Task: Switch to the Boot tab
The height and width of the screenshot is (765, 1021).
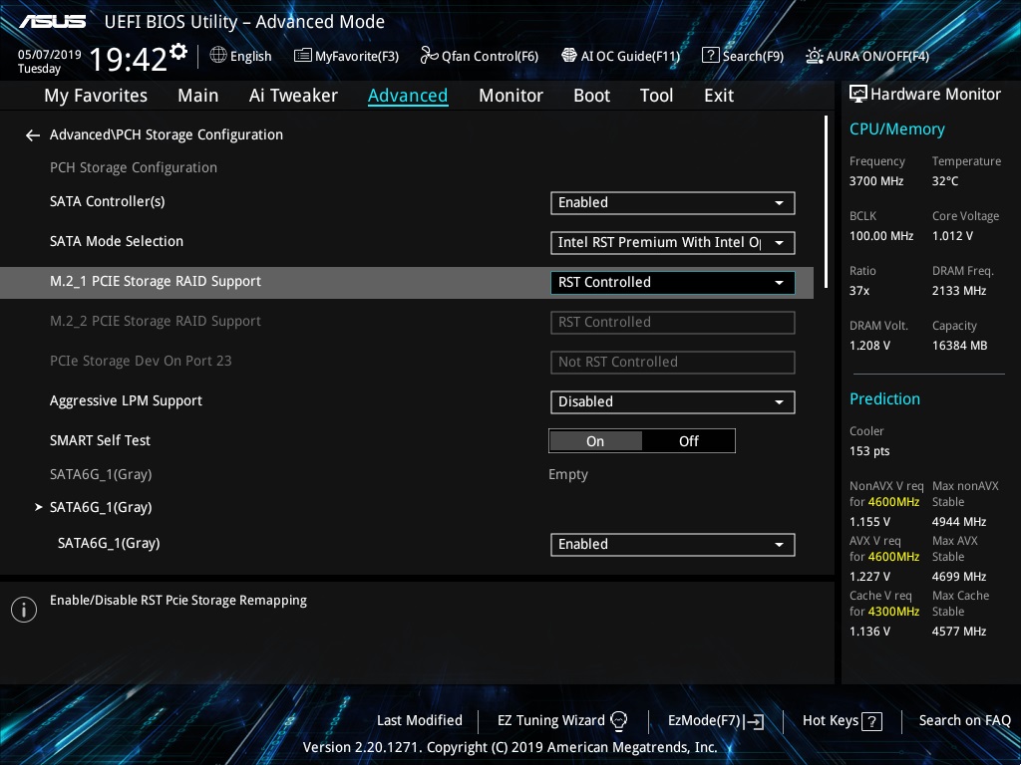Action: click(x=591, y=96)
